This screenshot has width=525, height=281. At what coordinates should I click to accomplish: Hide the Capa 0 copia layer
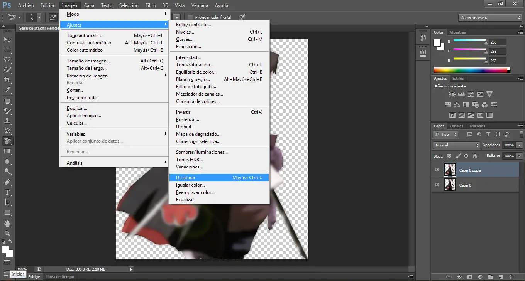(437, 170)
